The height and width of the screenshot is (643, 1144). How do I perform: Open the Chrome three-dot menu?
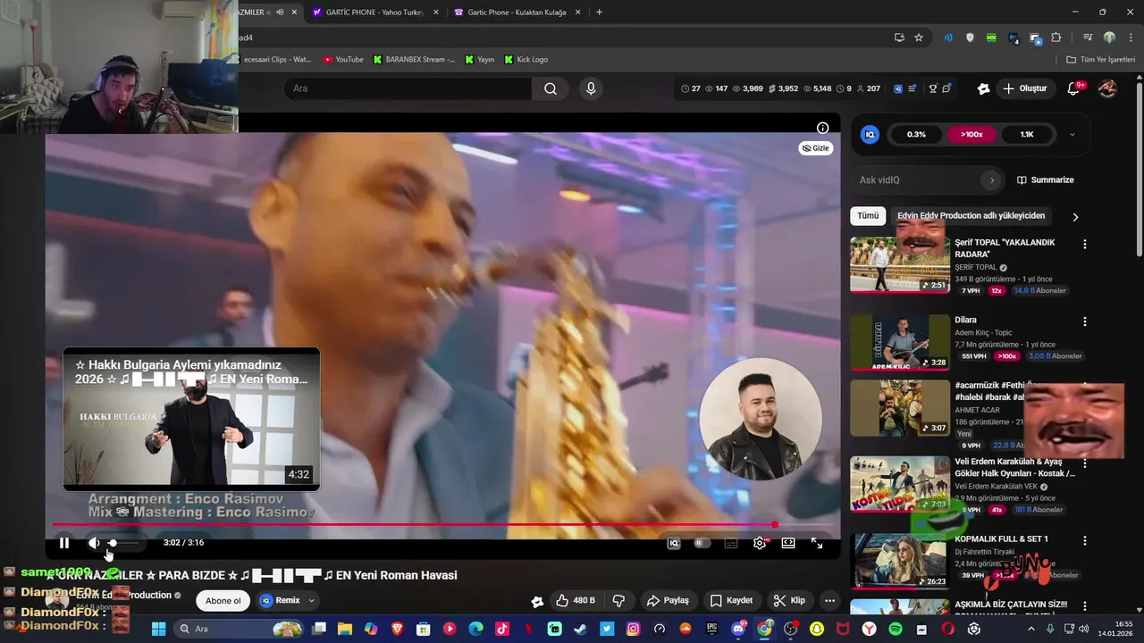(x=1130, y=38)
